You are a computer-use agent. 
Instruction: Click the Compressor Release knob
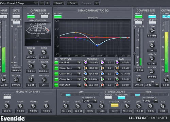point(152,72)
